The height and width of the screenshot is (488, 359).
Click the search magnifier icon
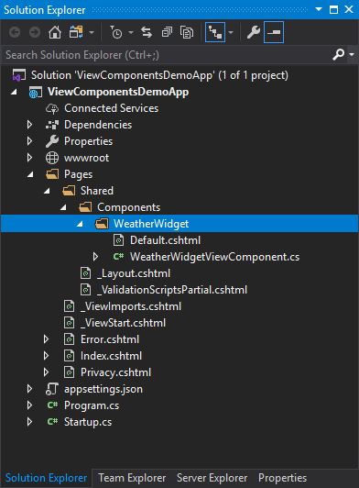(338, 55)
